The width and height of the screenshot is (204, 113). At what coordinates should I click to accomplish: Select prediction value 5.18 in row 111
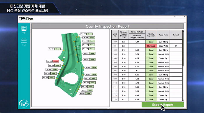137,87
